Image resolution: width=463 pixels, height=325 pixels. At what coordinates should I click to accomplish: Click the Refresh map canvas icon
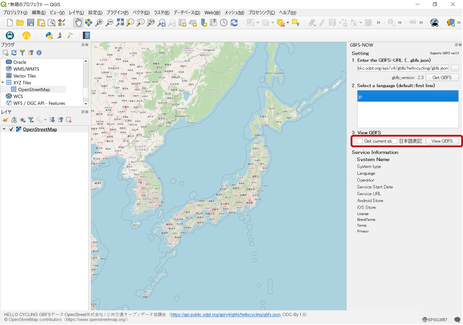234,22
